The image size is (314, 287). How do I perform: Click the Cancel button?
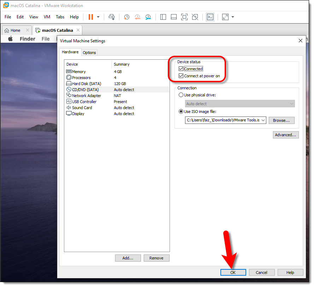[x=261, y=273]
